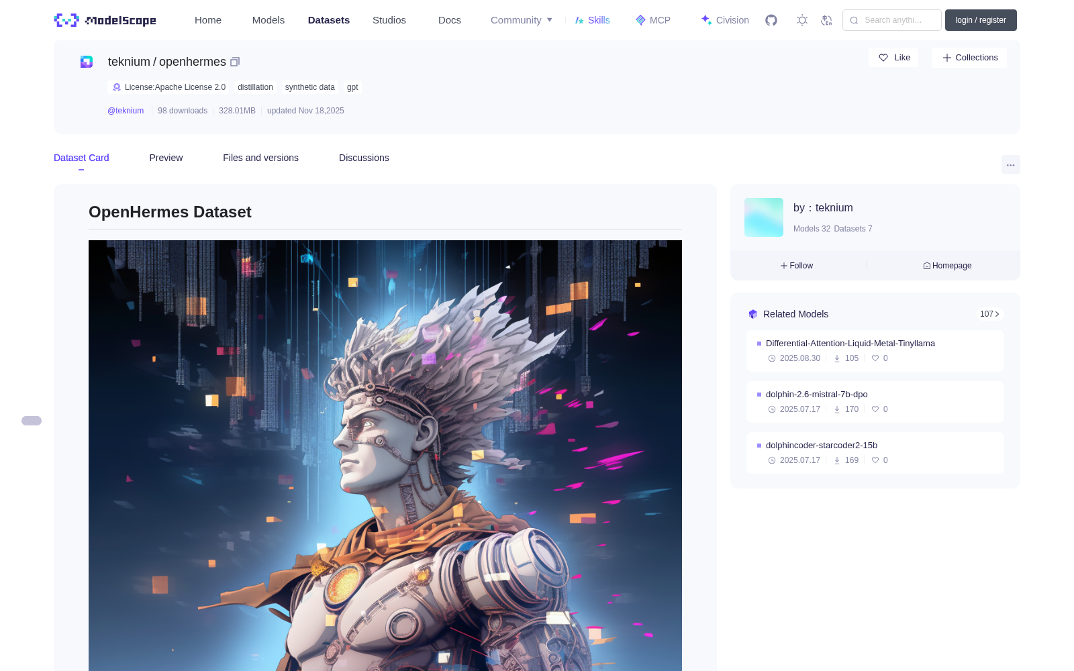Navigate to Models section

pos(268,20)
